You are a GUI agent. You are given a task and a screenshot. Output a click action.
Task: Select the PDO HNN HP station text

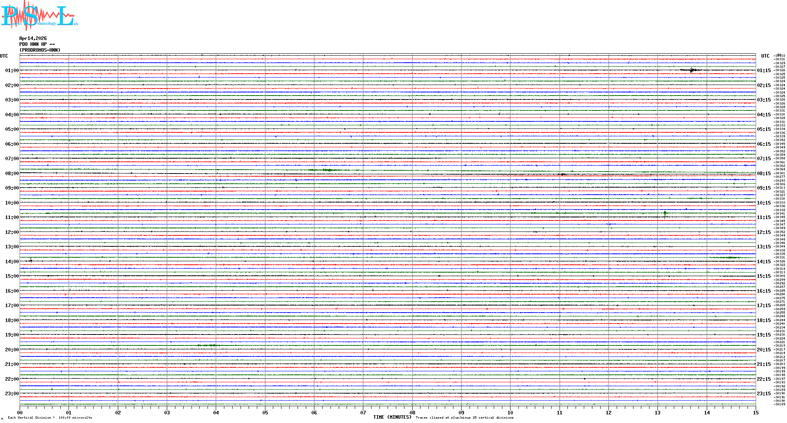pyautogui.click(x=37, y=44)
